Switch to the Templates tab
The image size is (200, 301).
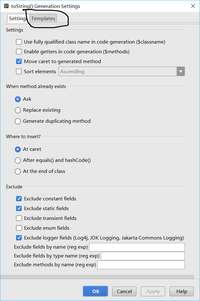coord(43,19)
